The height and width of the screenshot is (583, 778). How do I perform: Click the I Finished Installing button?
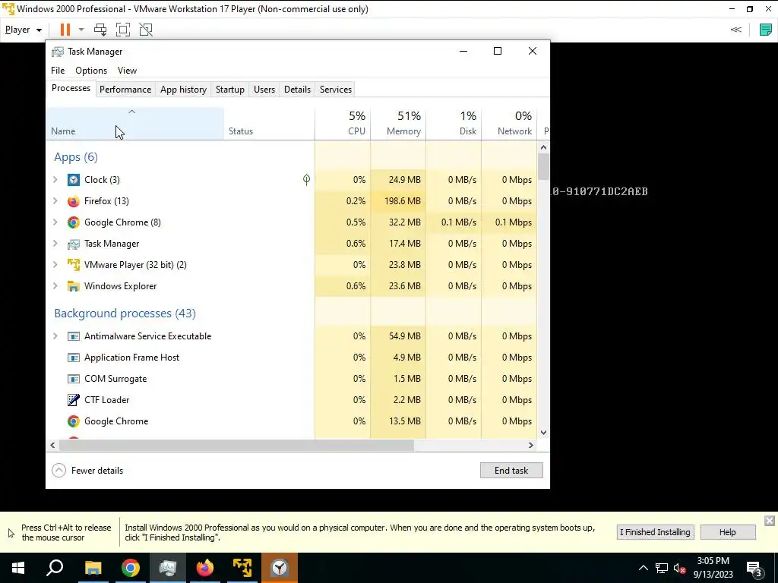[655, 532]
